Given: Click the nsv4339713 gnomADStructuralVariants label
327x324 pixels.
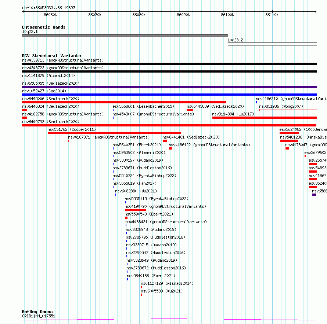Looking at the screenshot, I should (x=63, y=60).
